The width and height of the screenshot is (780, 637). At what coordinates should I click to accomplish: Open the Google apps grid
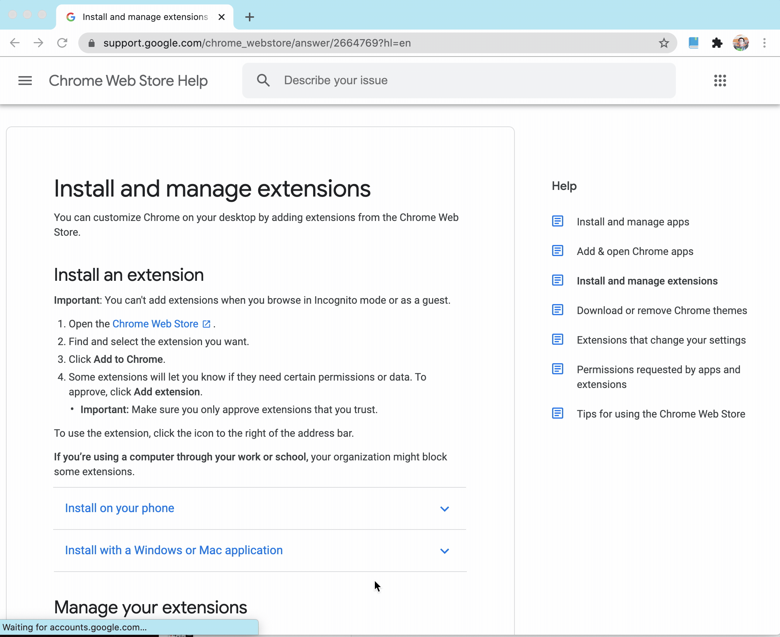[x=720, y=81]
